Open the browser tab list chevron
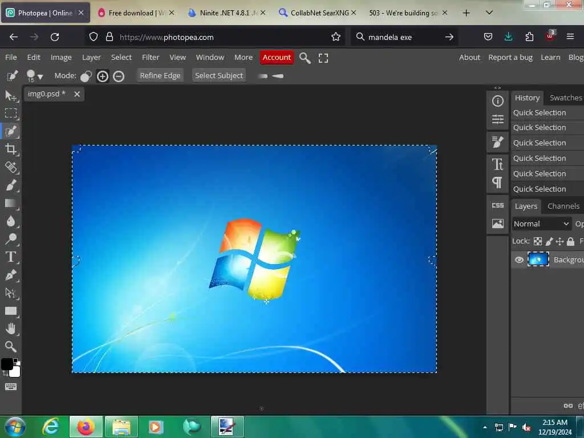This screenshot has width=584, height=438. point(489,13)
